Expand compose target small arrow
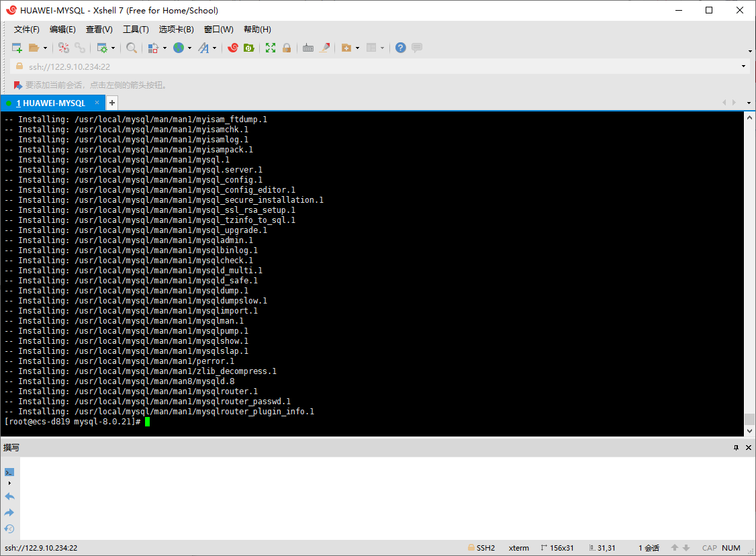 tap(9, 483)
